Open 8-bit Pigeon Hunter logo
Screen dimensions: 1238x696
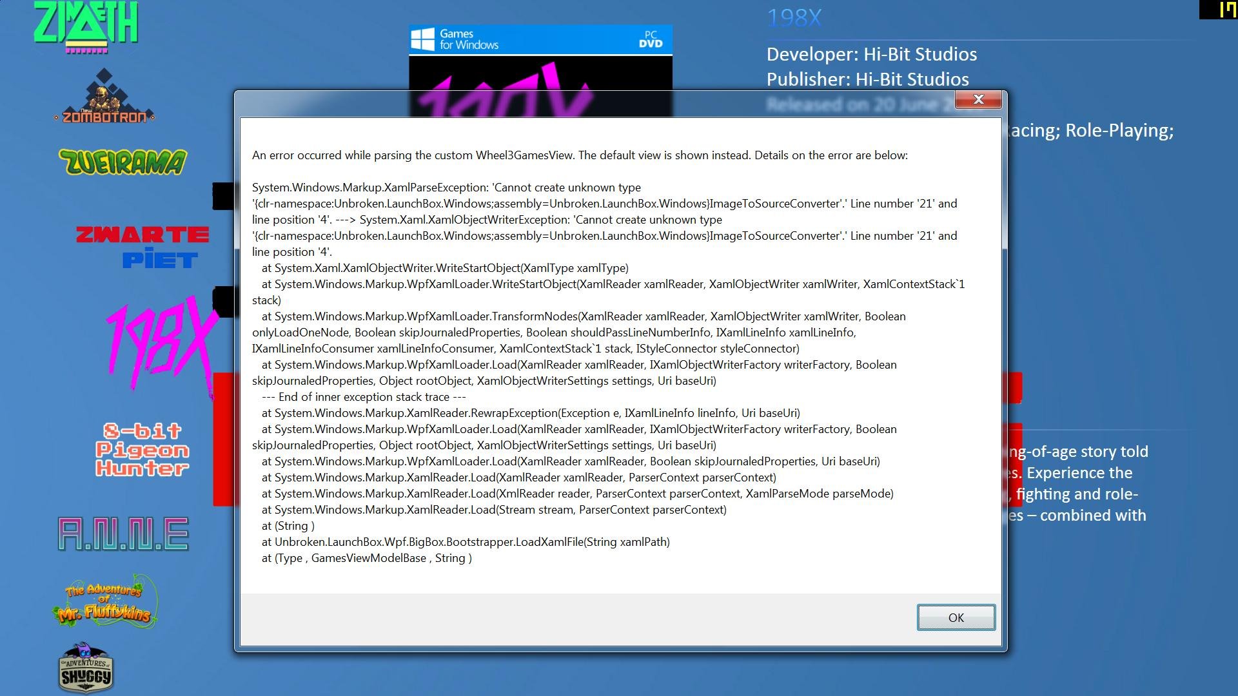coord(142,450)
